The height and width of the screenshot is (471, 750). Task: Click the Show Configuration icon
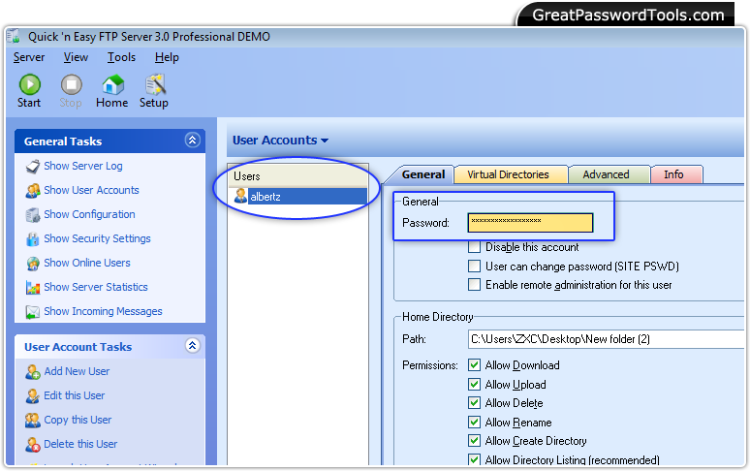33,215
